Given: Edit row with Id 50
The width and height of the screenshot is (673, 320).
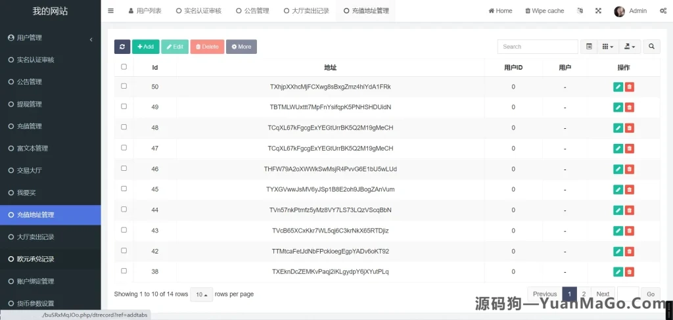Looking at the screenshot, I should click(618, 87).
